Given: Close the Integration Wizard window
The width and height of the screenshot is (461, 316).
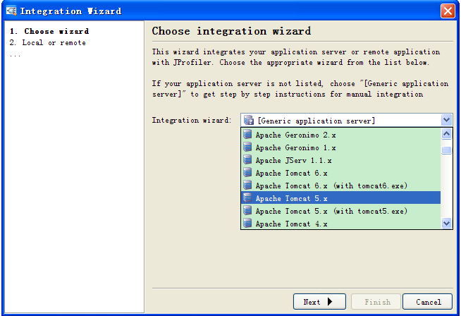Looking at the screenshot, I should pos(448,11).
